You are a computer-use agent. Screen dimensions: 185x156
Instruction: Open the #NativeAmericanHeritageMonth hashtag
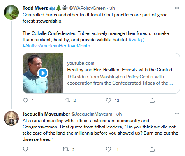tap(56, 46)
